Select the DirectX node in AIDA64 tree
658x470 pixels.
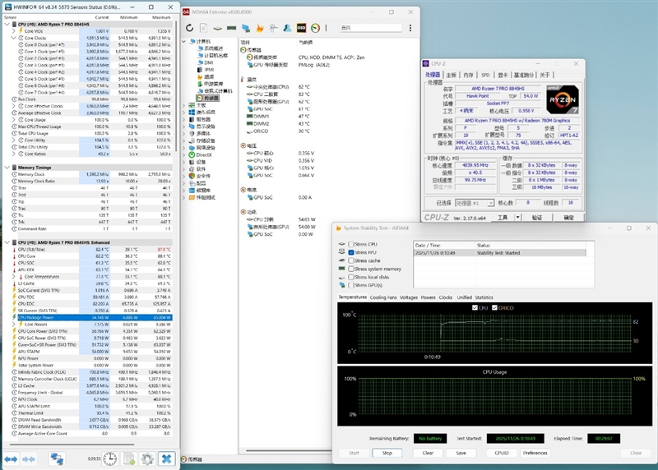coord(205,154)
